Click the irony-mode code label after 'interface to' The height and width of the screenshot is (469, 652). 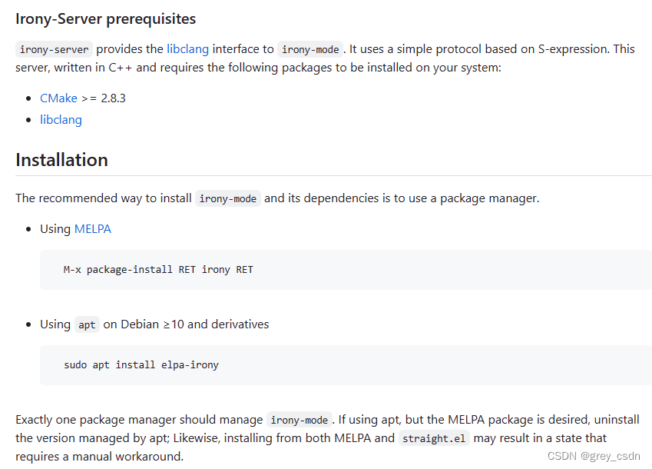click(310, 49)
